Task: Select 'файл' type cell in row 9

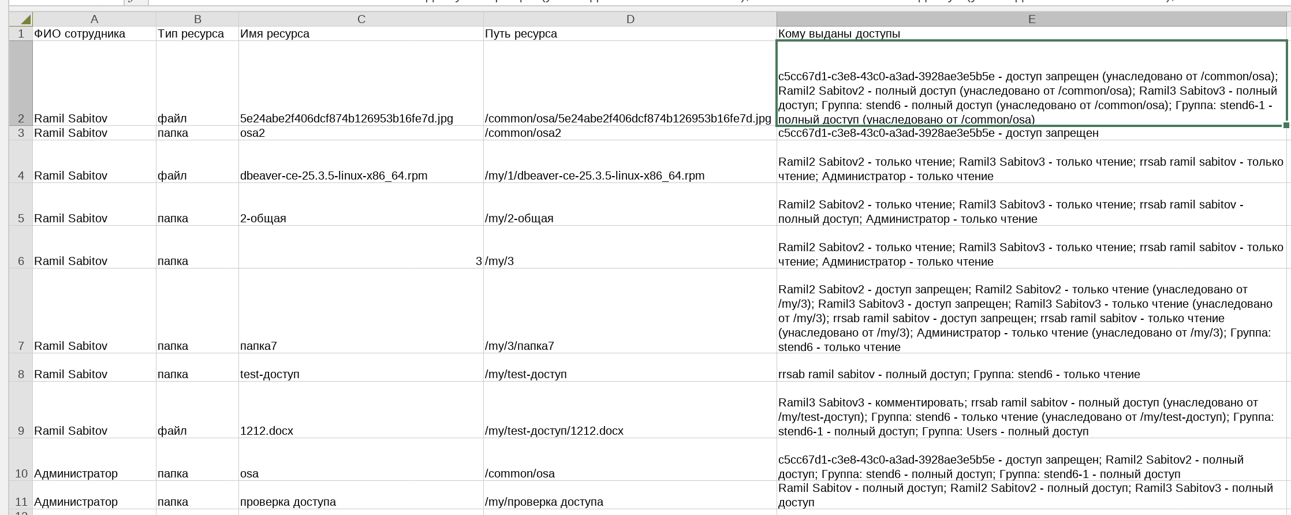Action: tap(197, 410)
